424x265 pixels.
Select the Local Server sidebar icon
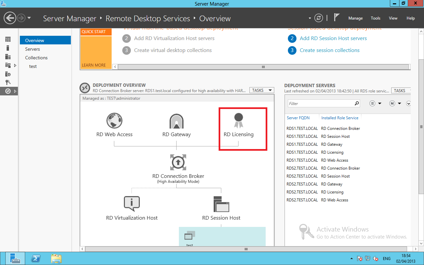tap(8, 48)
